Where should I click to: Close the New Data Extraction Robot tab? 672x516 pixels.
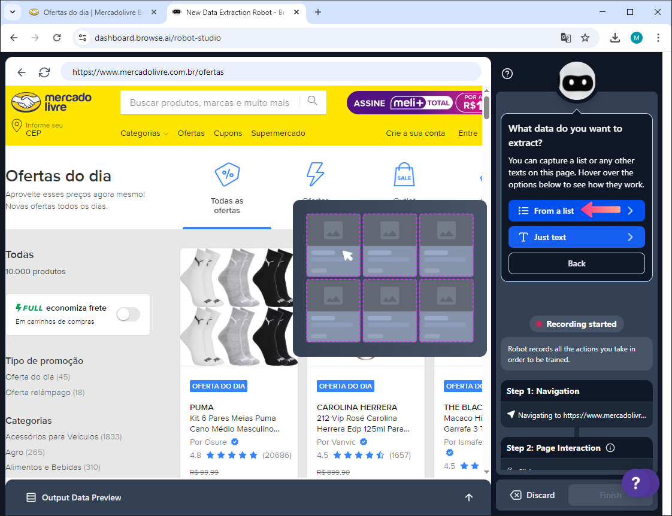(x=296, y=13)
